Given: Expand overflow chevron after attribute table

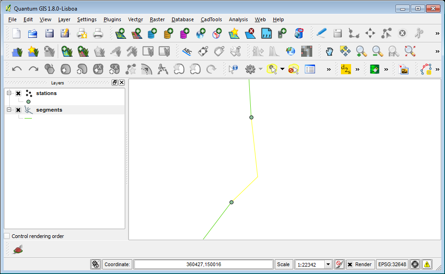Looking at the screenshot, I should pyautogui.click(x=328, y=69).
